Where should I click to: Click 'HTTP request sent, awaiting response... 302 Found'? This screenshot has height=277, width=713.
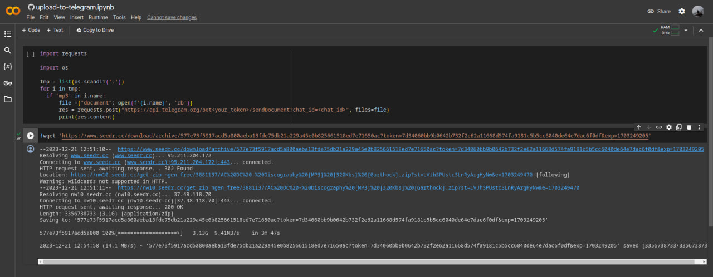117,169
